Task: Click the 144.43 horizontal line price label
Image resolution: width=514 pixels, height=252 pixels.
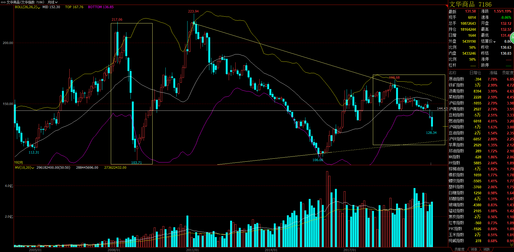Action: coord(442,109)
